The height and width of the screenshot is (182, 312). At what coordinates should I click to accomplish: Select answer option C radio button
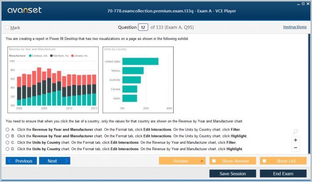click(x=7, y=143)
